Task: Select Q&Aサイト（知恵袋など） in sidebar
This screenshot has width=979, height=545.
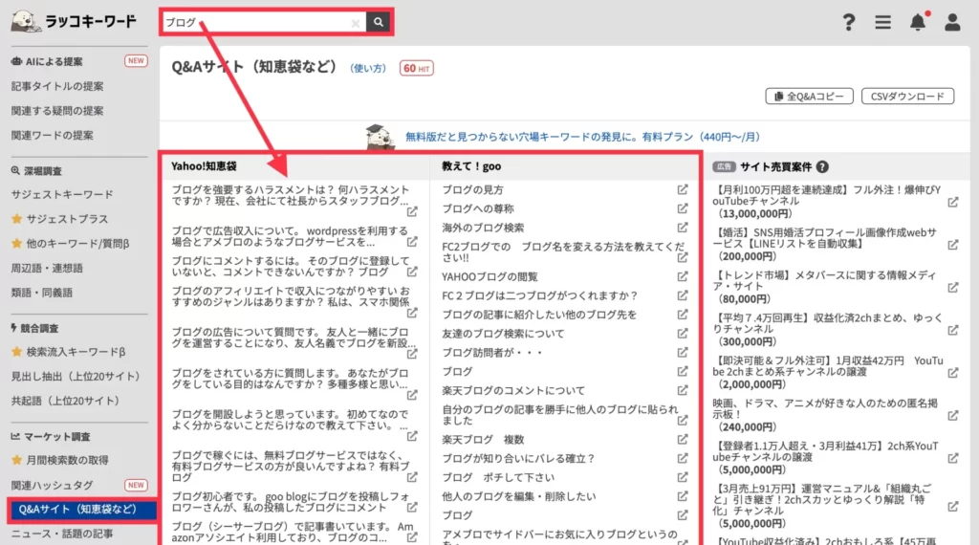Action: (82, 510)
